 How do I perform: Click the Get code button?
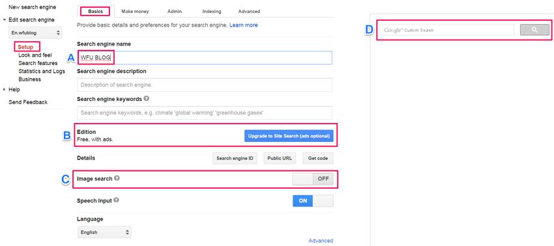317,158
